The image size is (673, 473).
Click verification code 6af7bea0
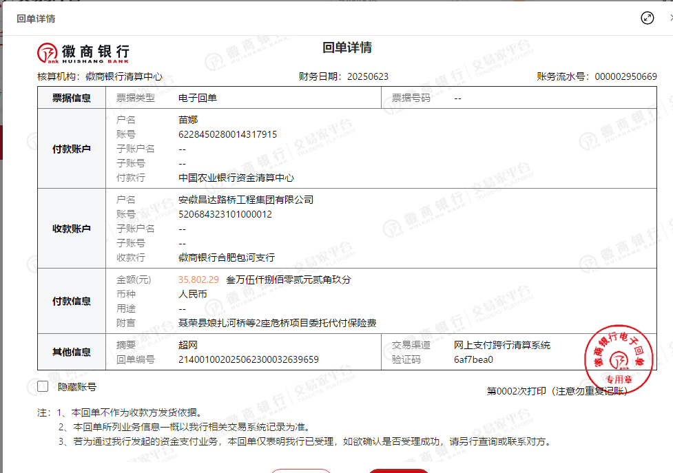[473, 359]
